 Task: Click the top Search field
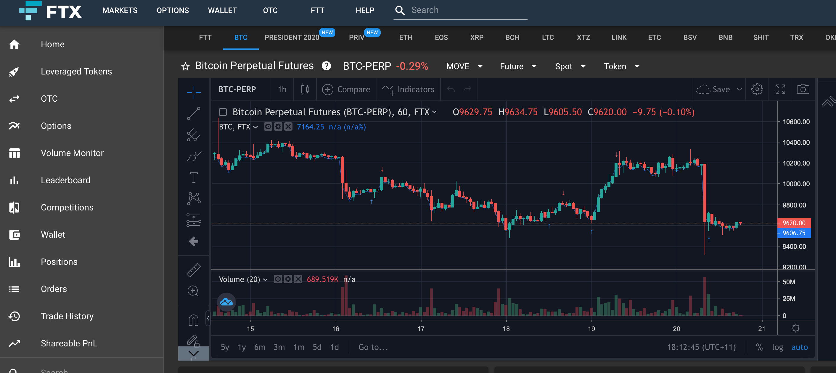460,10
